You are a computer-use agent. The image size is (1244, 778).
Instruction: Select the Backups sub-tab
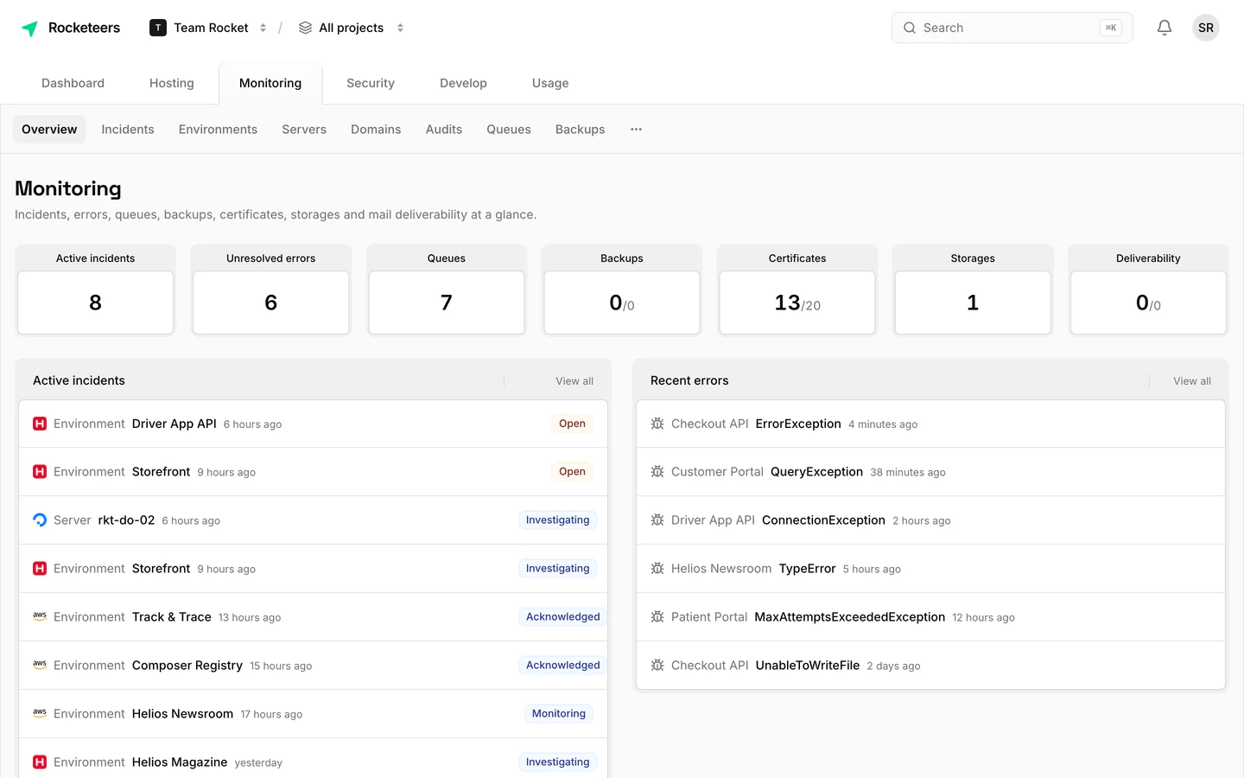(x=580, y=130)
